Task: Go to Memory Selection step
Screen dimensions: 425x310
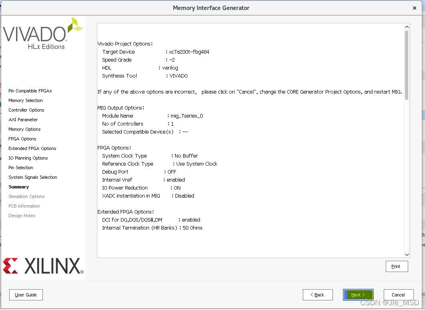Action: tap(26, 100)
